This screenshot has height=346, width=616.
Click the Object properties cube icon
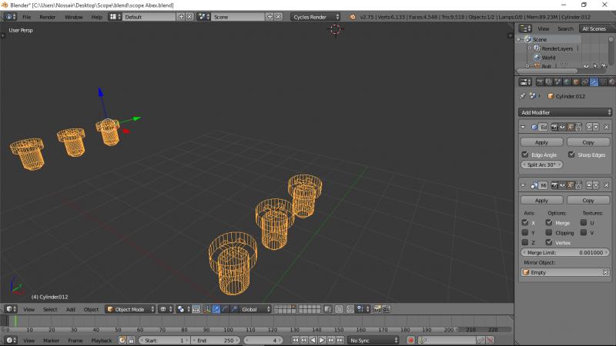coord(575,82)
